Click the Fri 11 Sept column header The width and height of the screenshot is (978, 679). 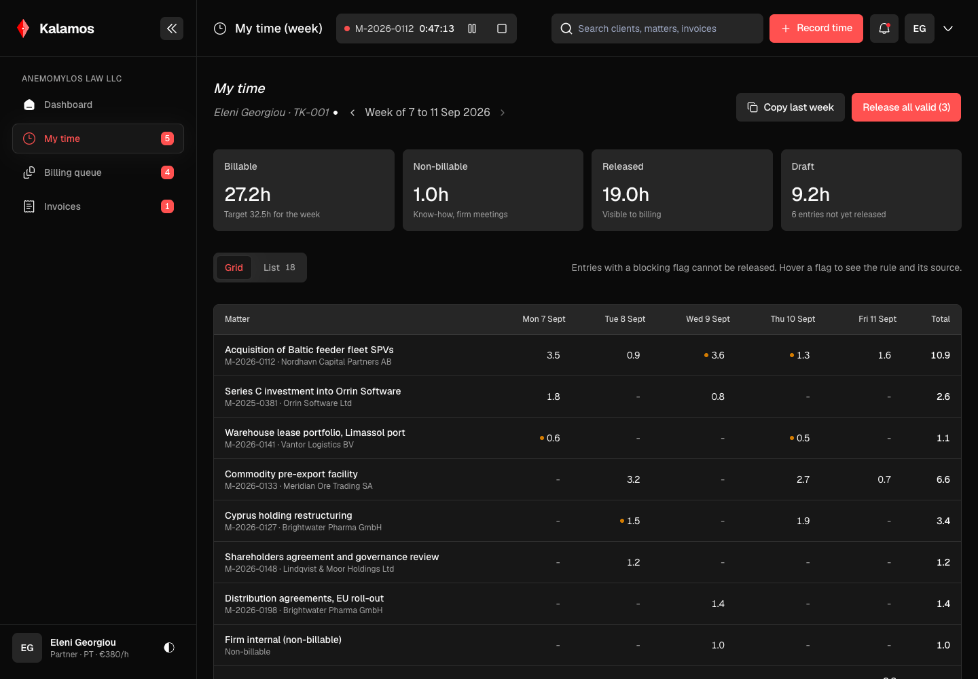pos(877,319)
